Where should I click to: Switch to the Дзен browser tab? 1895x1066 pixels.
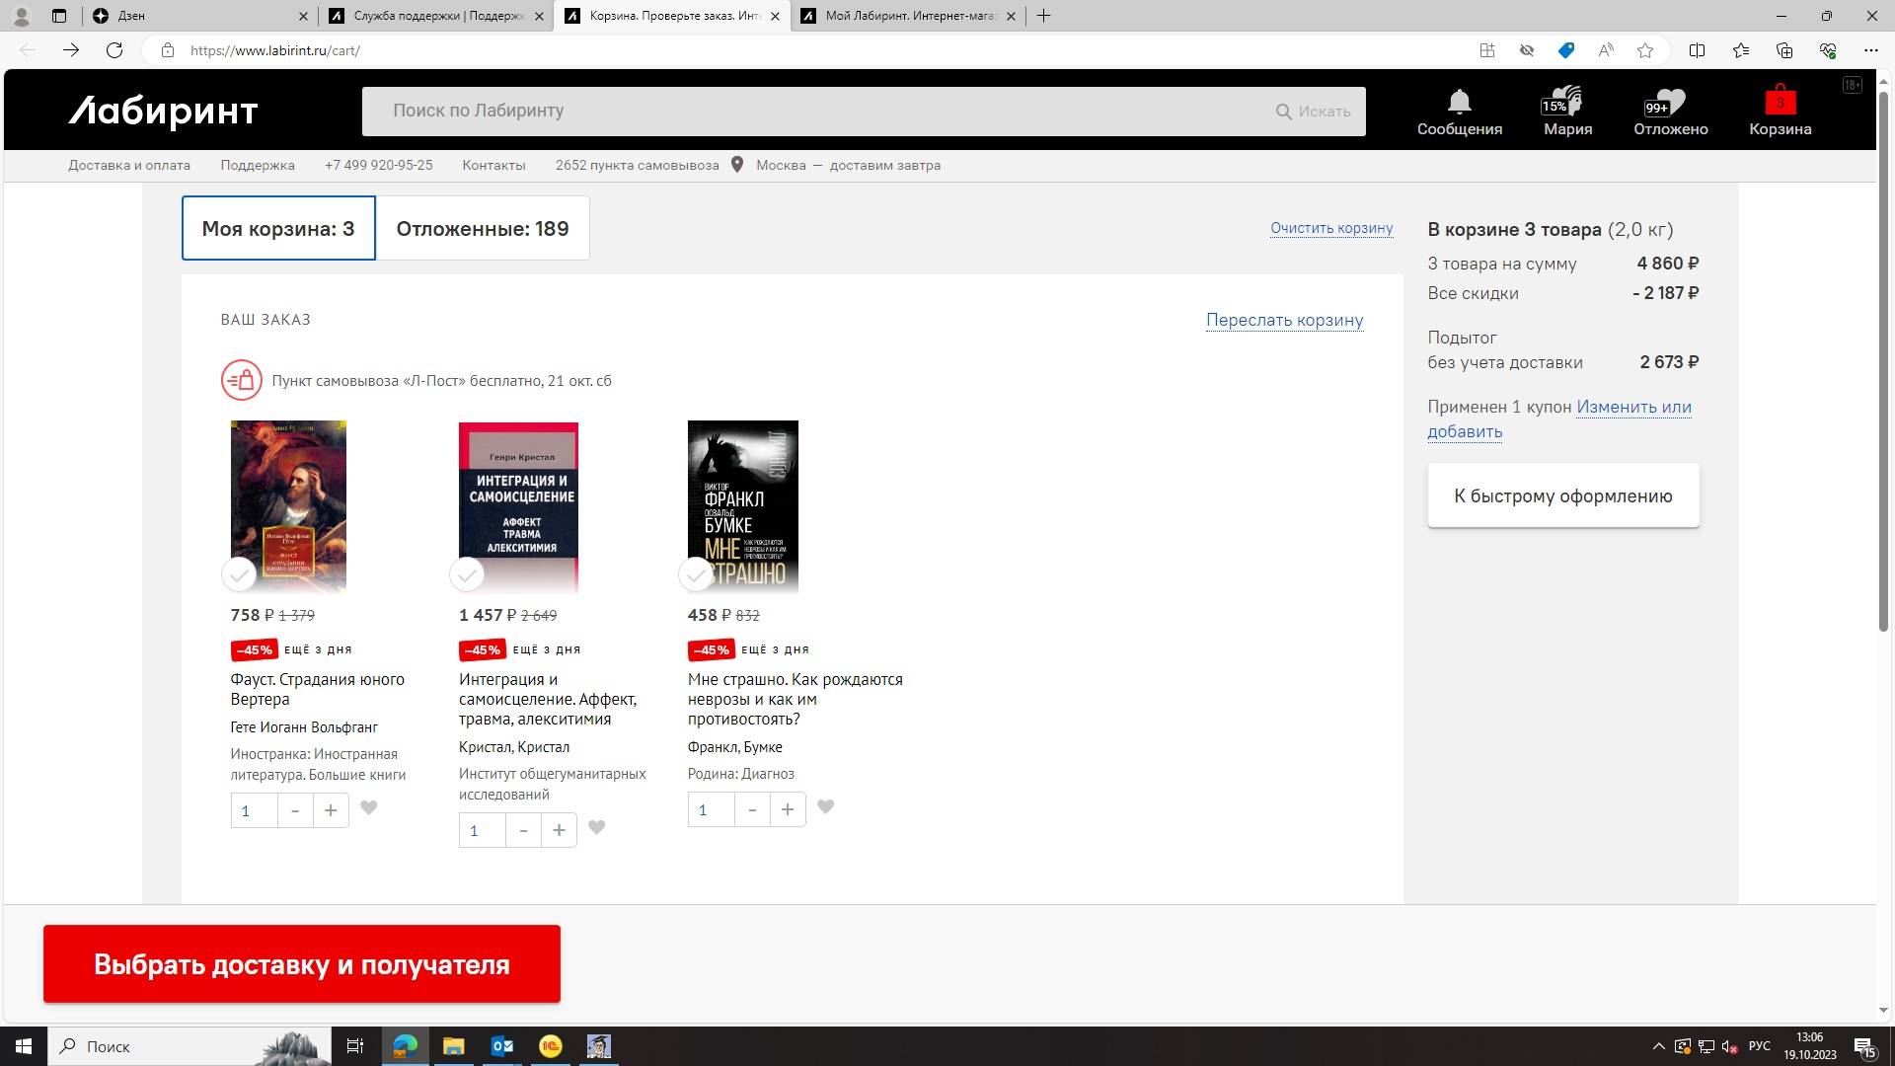coord(197,16)
